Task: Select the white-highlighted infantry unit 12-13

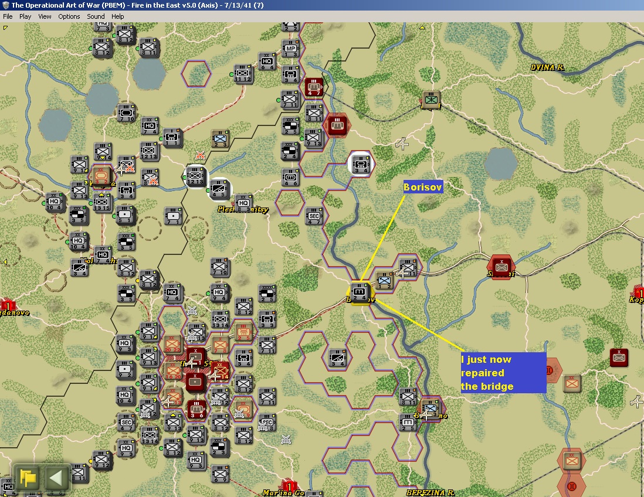Action: pos(195,176)
